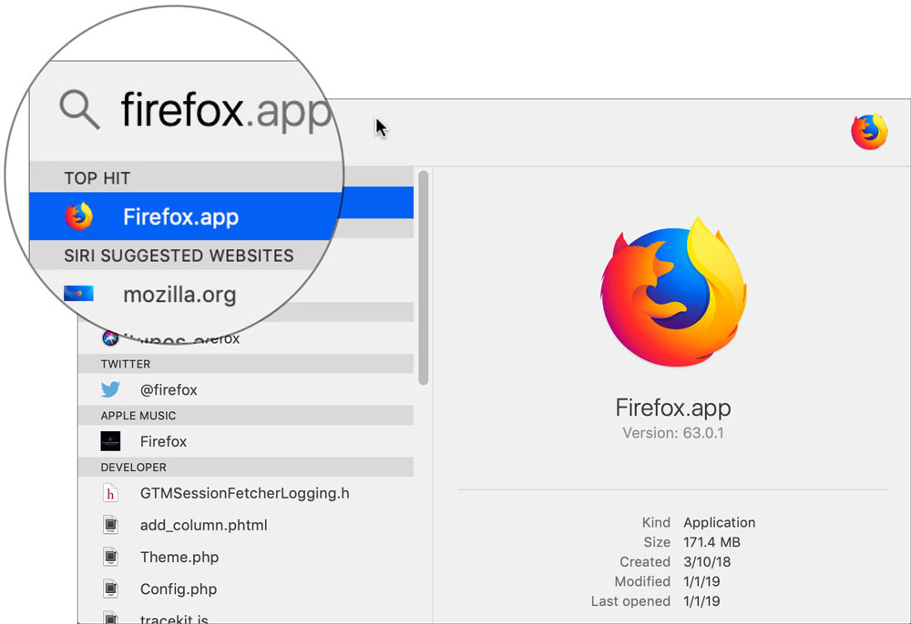Click the large Firefox logo in preview pane
This screenshot has height=624, width=911.
point(673,291)
